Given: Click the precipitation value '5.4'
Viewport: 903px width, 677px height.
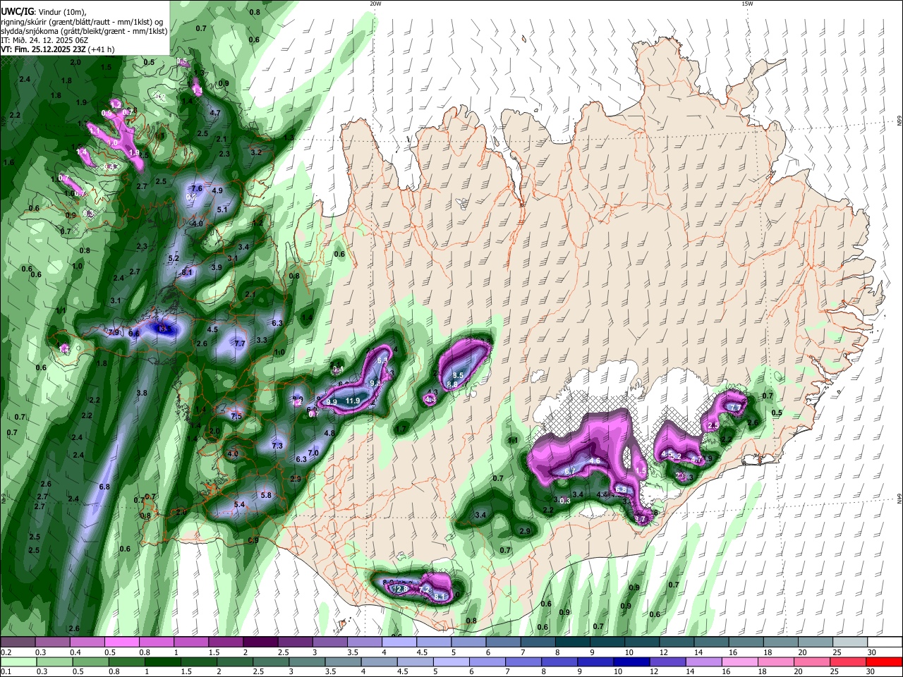Looking at the screenshot, I should [x=239, y=504].
